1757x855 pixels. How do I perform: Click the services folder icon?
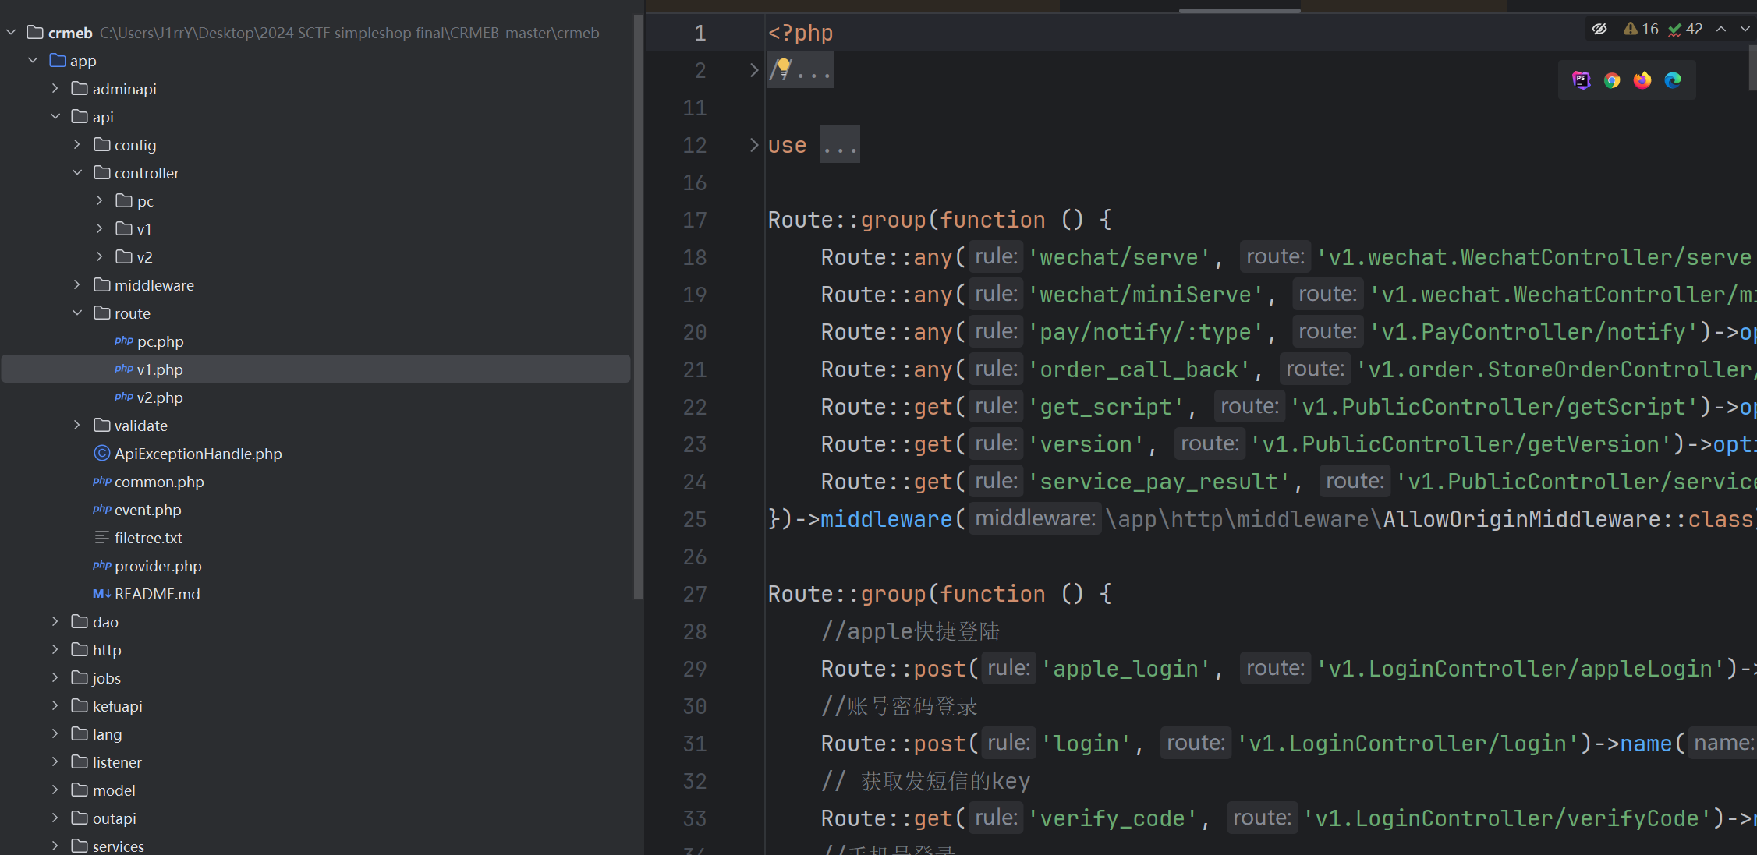click(80, 846)
